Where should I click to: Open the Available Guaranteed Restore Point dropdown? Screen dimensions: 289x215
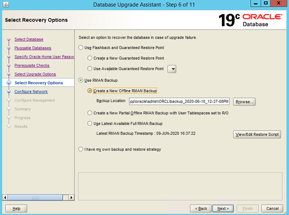(172, 69)
